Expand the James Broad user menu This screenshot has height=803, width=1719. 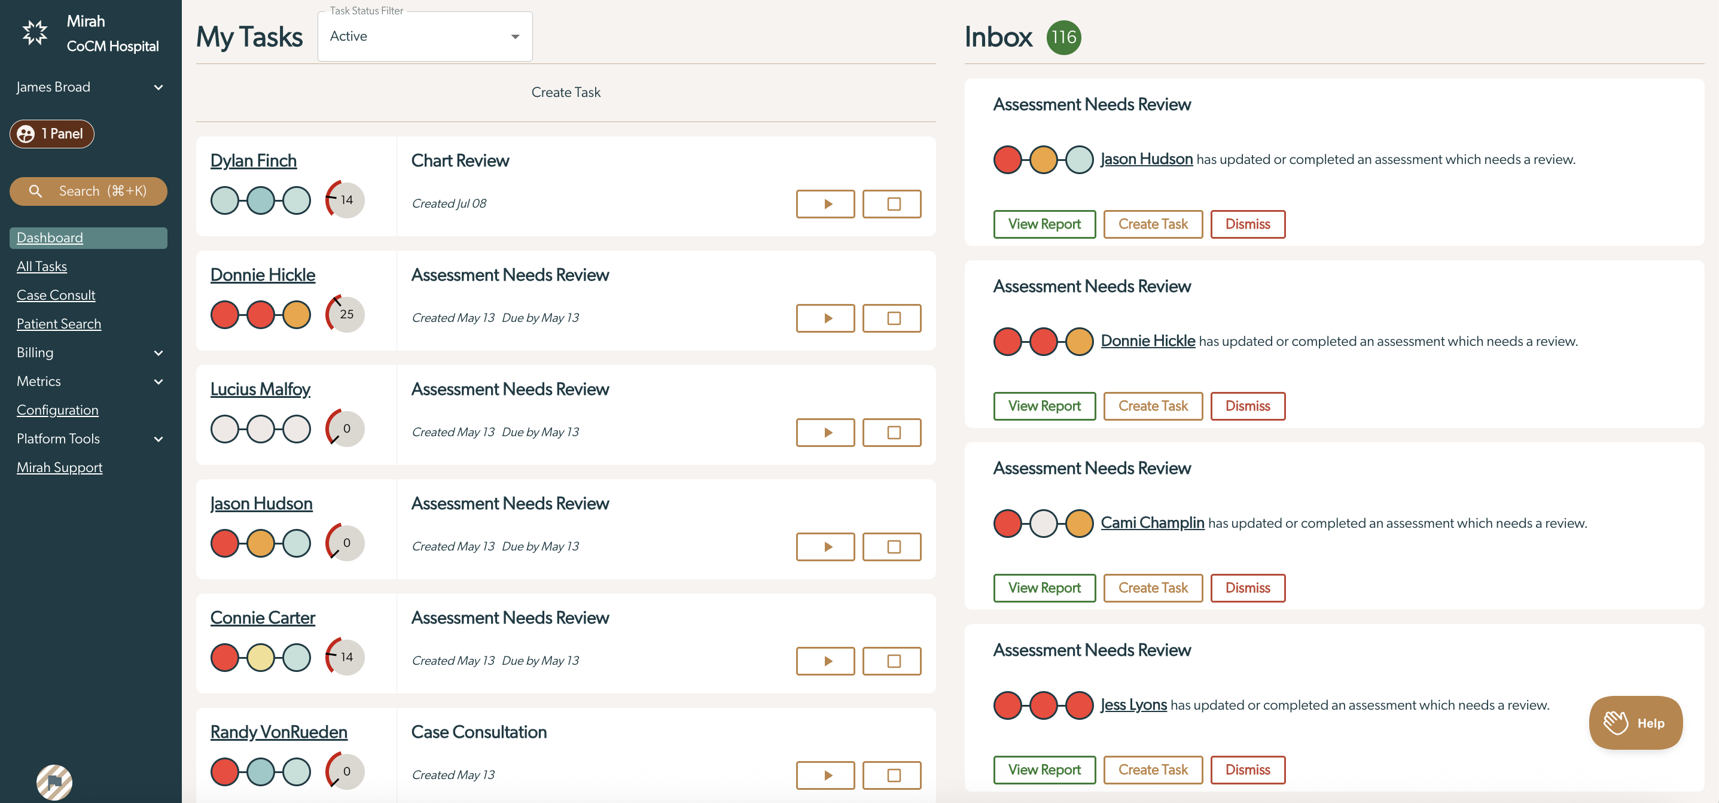coord(89,87)
